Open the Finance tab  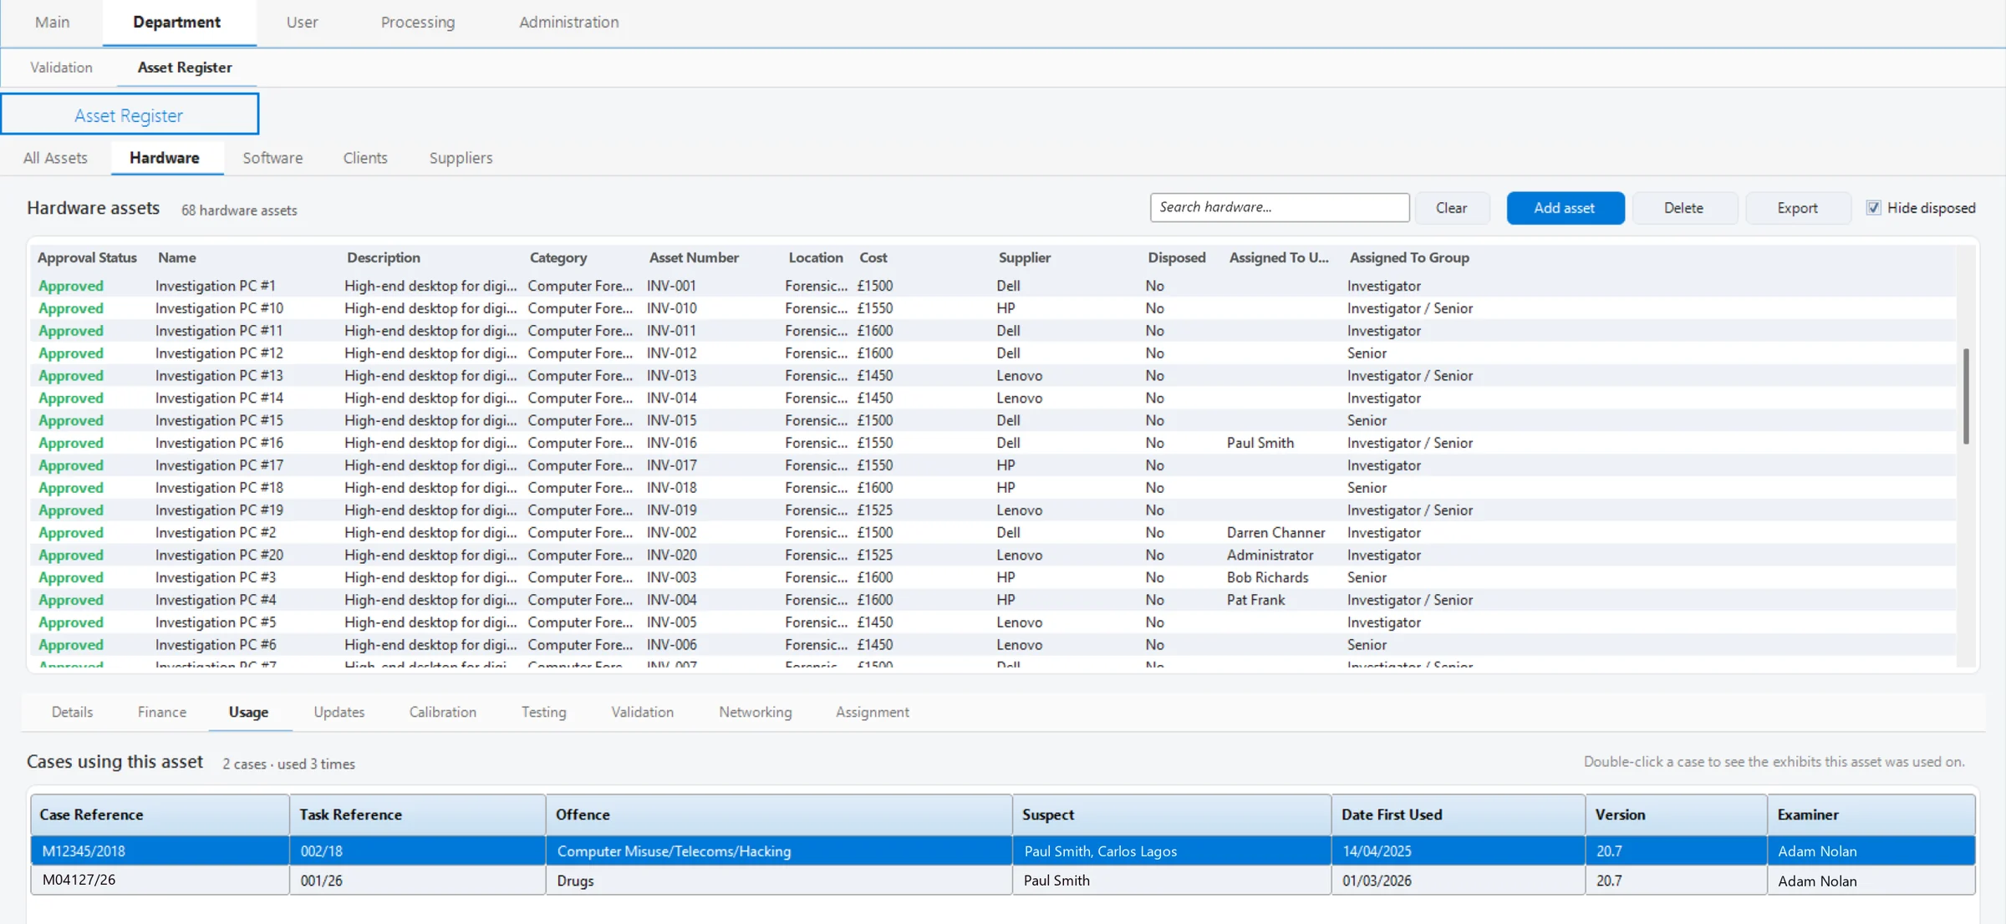pyautogui.click(x=162, y=712)
